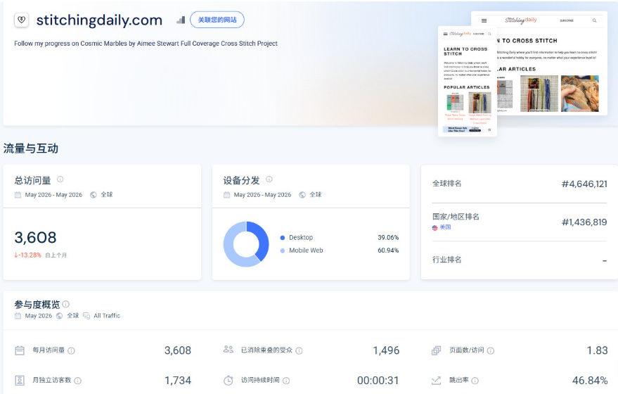Click the 页面数/访问 pages icon
The height and width of the screenshot is (394, 618).
click(437, 350)
